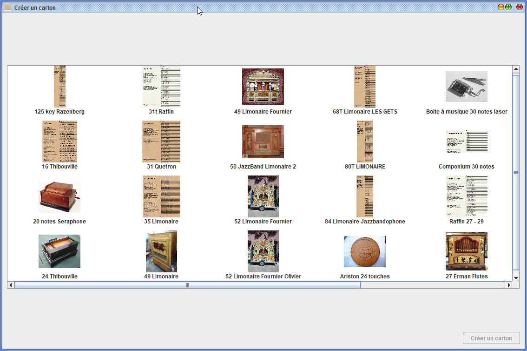Viewport: 527px width, 351px height.
Task: Choose the 20 notes Seraphone instrument image
Action: (59, 196)
